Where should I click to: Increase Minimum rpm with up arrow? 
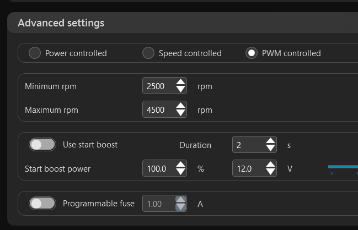pyautogui.click(x=180, y=83)
